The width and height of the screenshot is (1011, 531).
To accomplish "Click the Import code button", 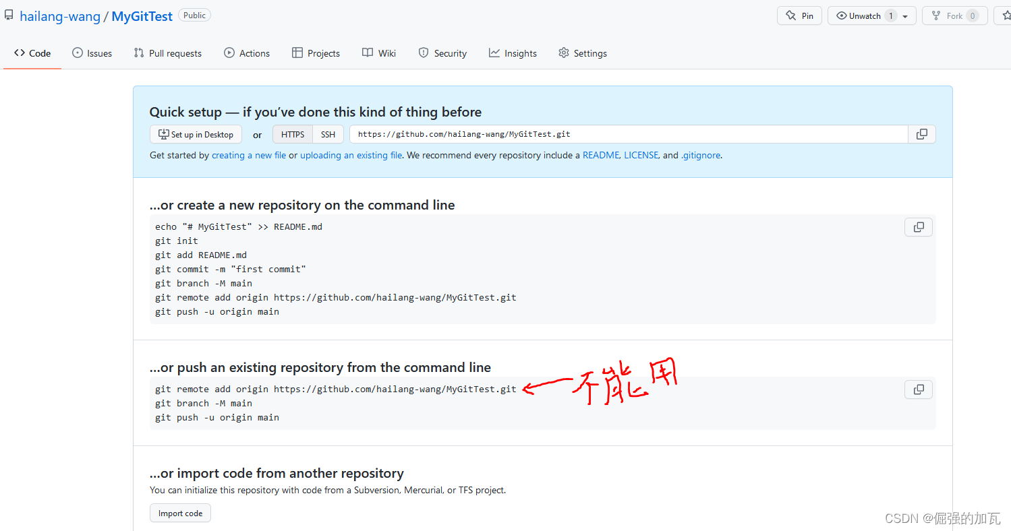I will [x=180, y=513].
